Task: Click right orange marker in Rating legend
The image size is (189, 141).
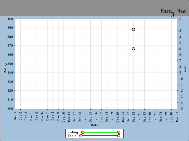Action: [119, 132]
